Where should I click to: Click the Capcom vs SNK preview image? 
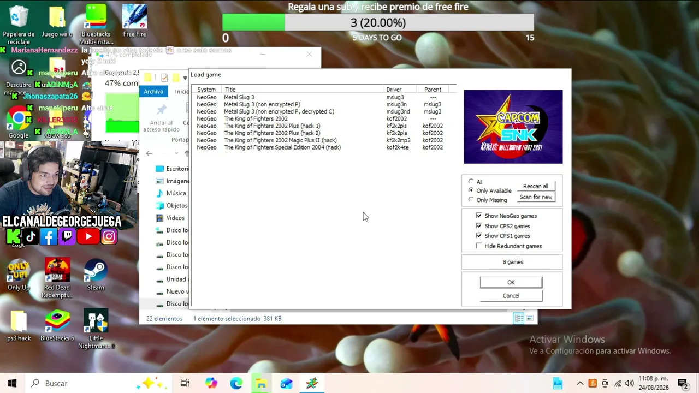[513, 127]
